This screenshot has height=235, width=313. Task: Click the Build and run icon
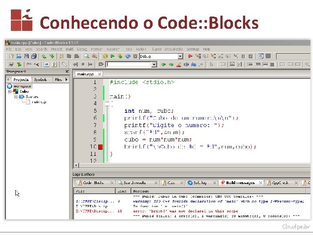(120, 56)
